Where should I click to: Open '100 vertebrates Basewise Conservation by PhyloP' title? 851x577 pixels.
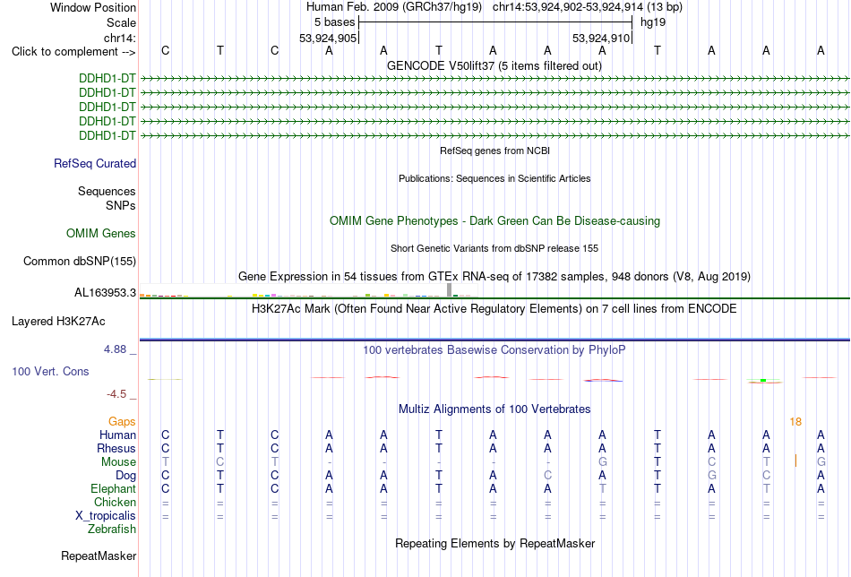[494, 350]
